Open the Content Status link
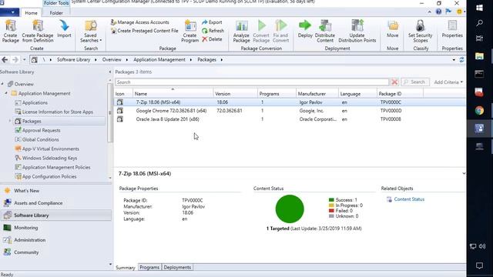The image size is (493, 277). (409, 199)
